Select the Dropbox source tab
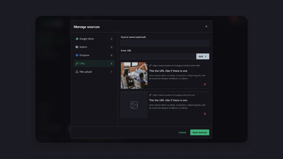This screenshot has width=283, height=159. click(x=95, y=55)
